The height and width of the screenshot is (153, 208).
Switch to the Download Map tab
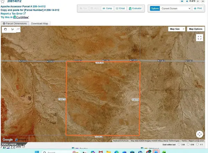40,24
